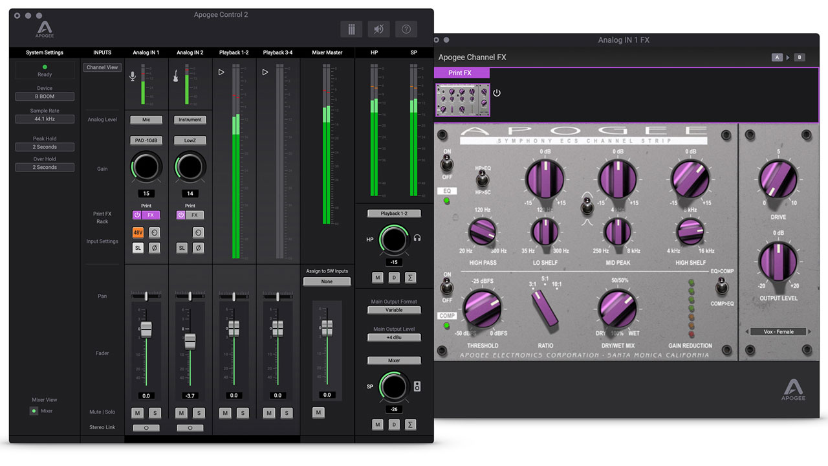This screenshot has width=828, height=466.
Task: Flip the COMP ON/OFF switch
Action: coord(446,287)
